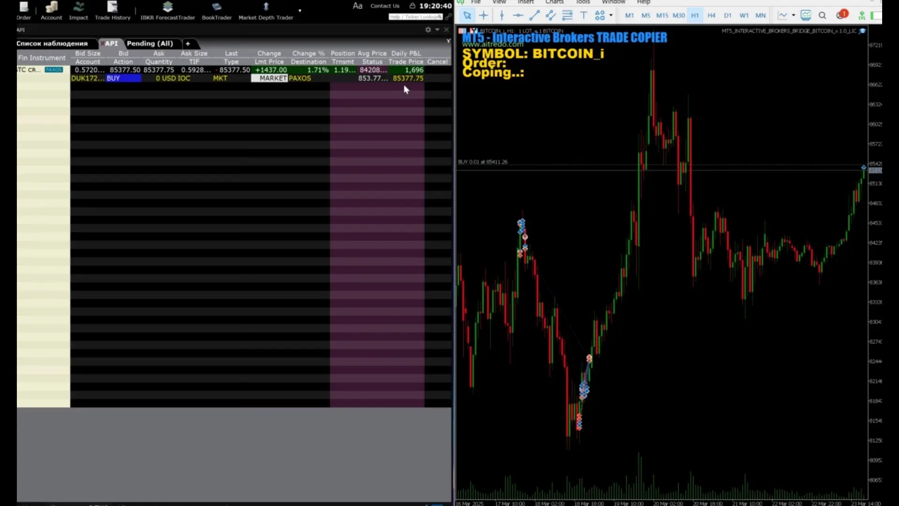Open Trade History icon
This screenshot has height=506, width=899.
pos(112,11)
